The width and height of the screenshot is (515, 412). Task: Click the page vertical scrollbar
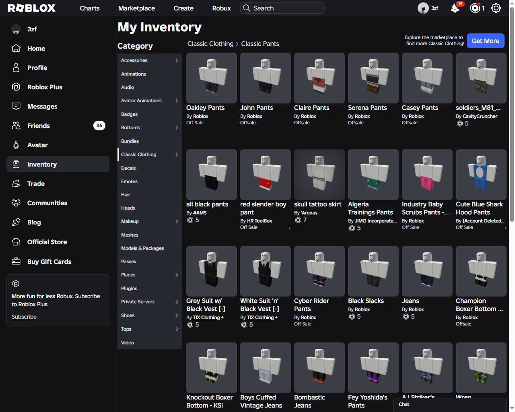tap(512, 115)
